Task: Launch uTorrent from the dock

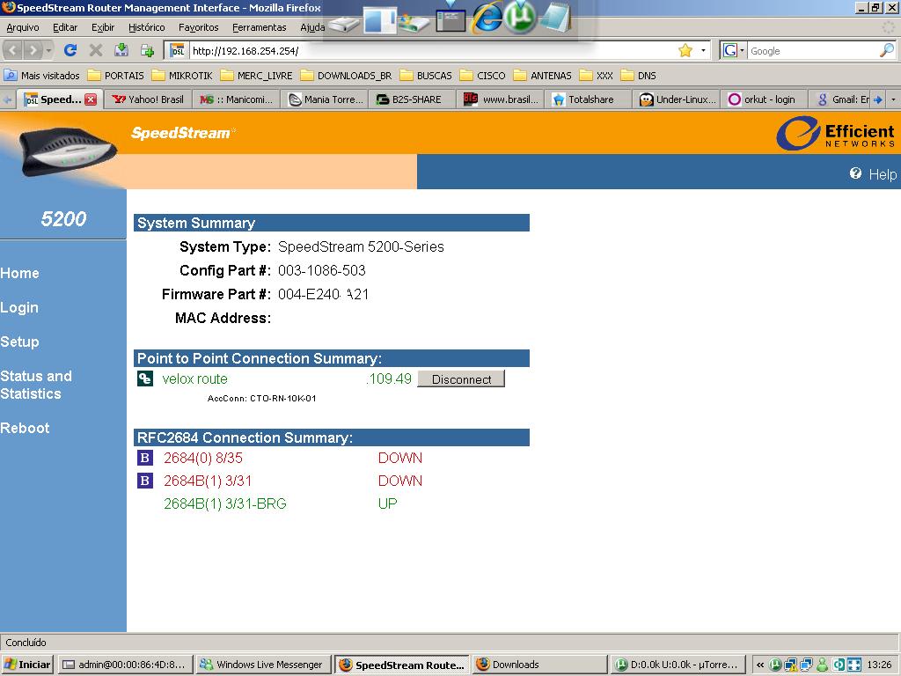Action: 520,18
